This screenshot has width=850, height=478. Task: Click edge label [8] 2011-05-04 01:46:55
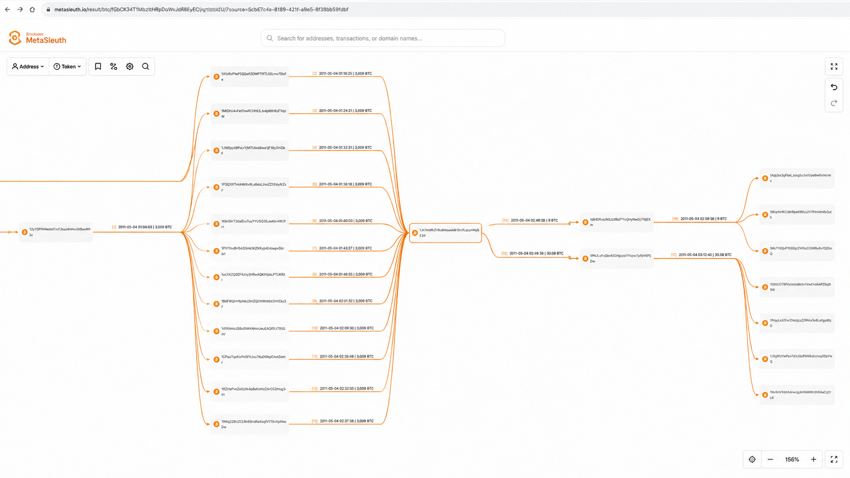(342, 274)
